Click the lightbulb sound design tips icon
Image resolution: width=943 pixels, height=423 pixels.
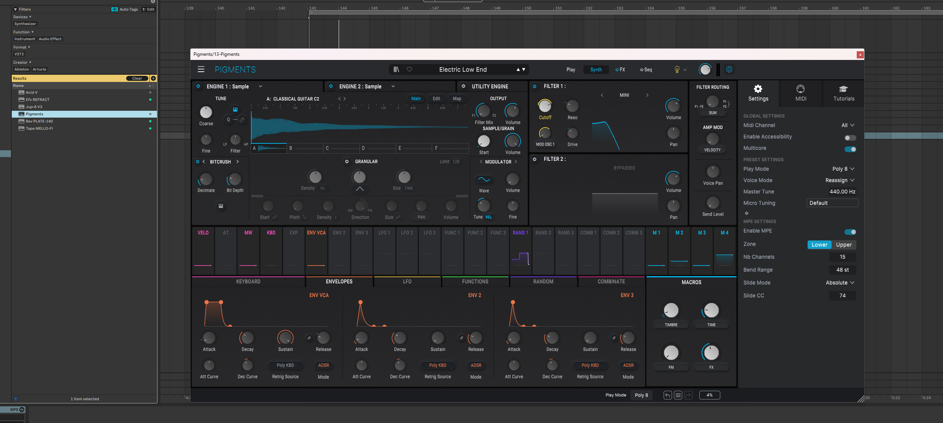click(x=677, y=69)
